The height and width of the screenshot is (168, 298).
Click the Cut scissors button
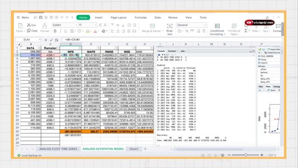(31, 25)
